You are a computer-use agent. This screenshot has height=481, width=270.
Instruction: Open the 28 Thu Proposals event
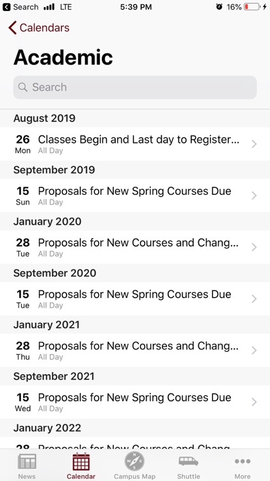135,350
